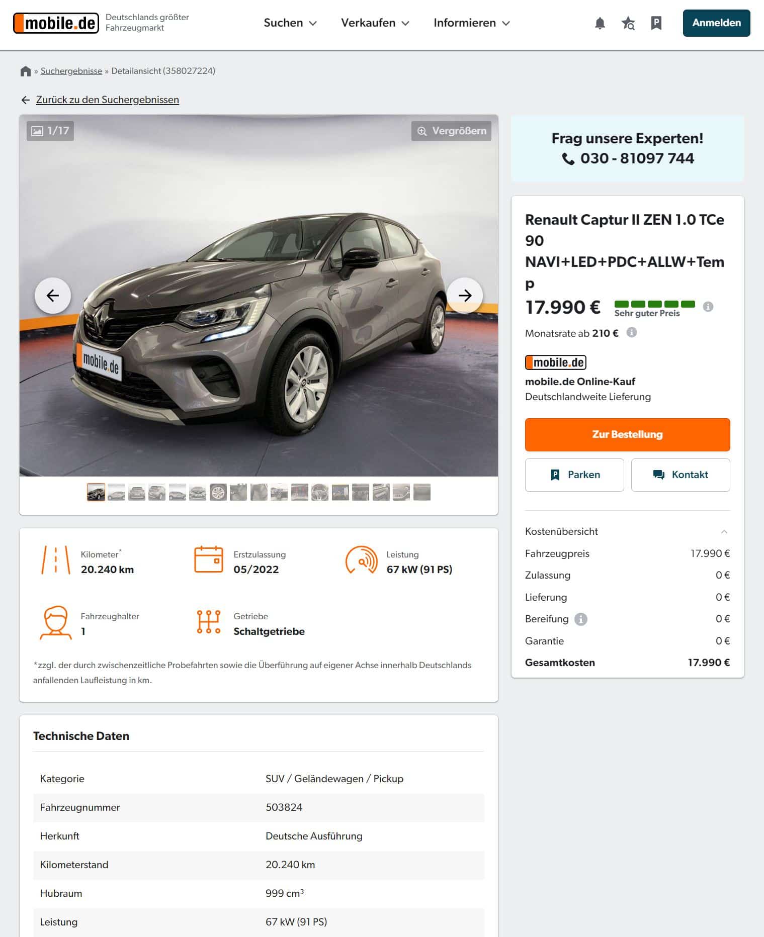This screenshot has height=937, width=764.
Task: Open the Informieren dropdown menu
Action: 472,23
